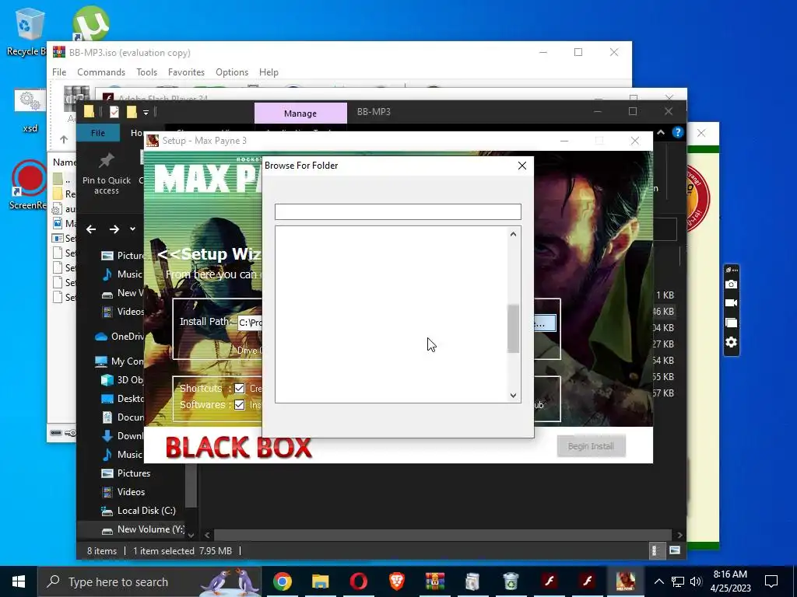Go up one level in WinRAR
Screen dimensions: 797x597
click(x=64, y=139)
